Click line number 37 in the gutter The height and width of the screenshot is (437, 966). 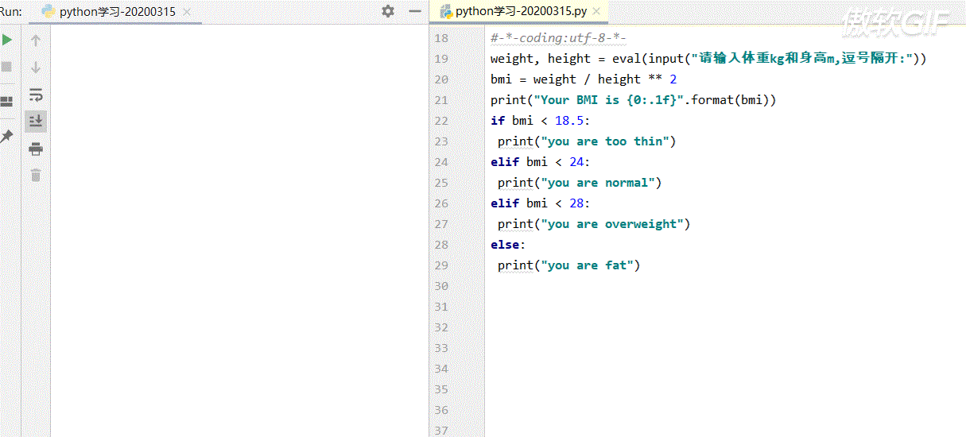[x=442, y=431]
